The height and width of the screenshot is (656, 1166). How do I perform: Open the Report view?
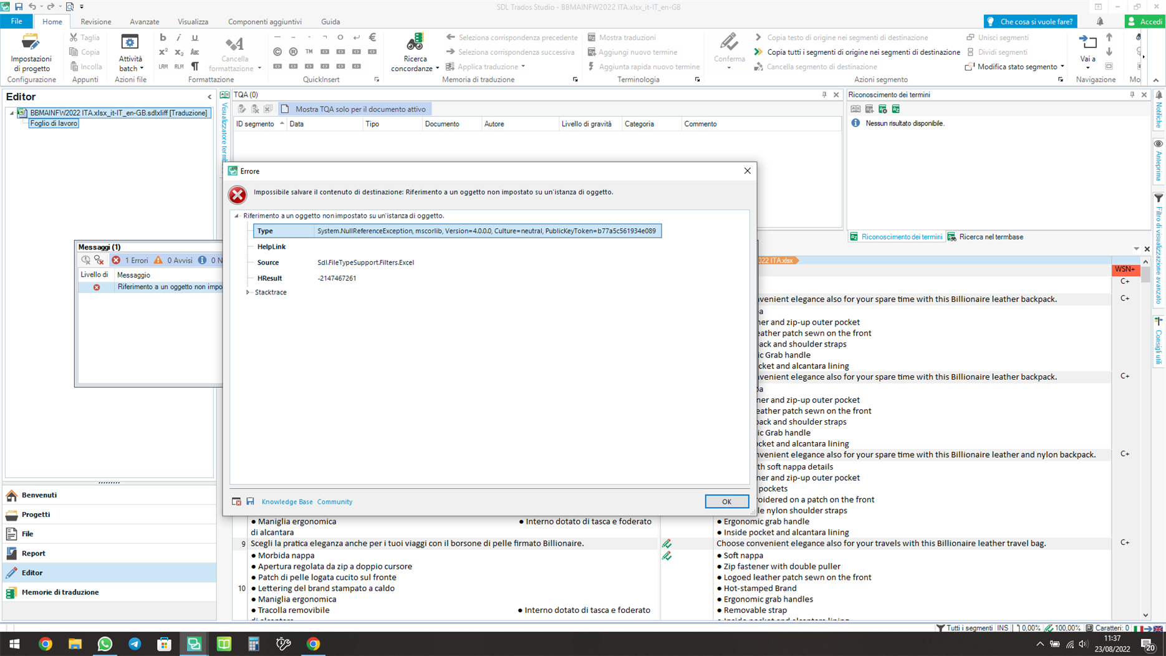pos(109,553)
